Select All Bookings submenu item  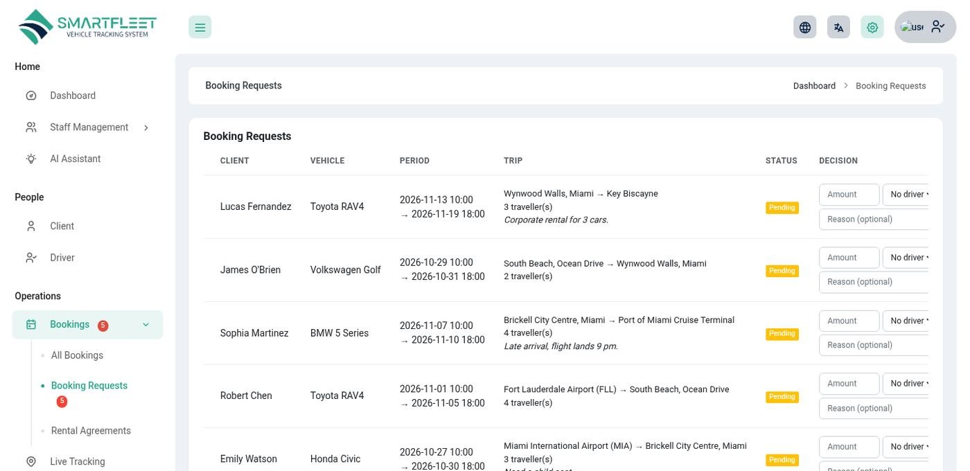tap(77, 355)
